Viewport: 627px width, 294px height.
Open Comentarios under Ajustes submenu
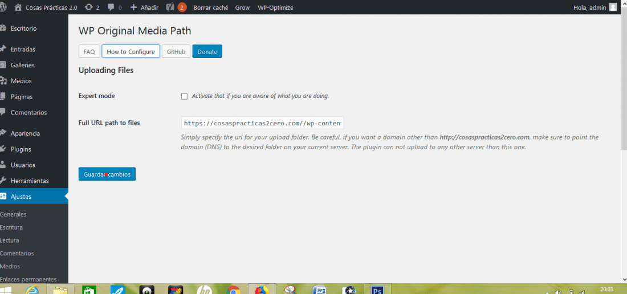(17, 253)
